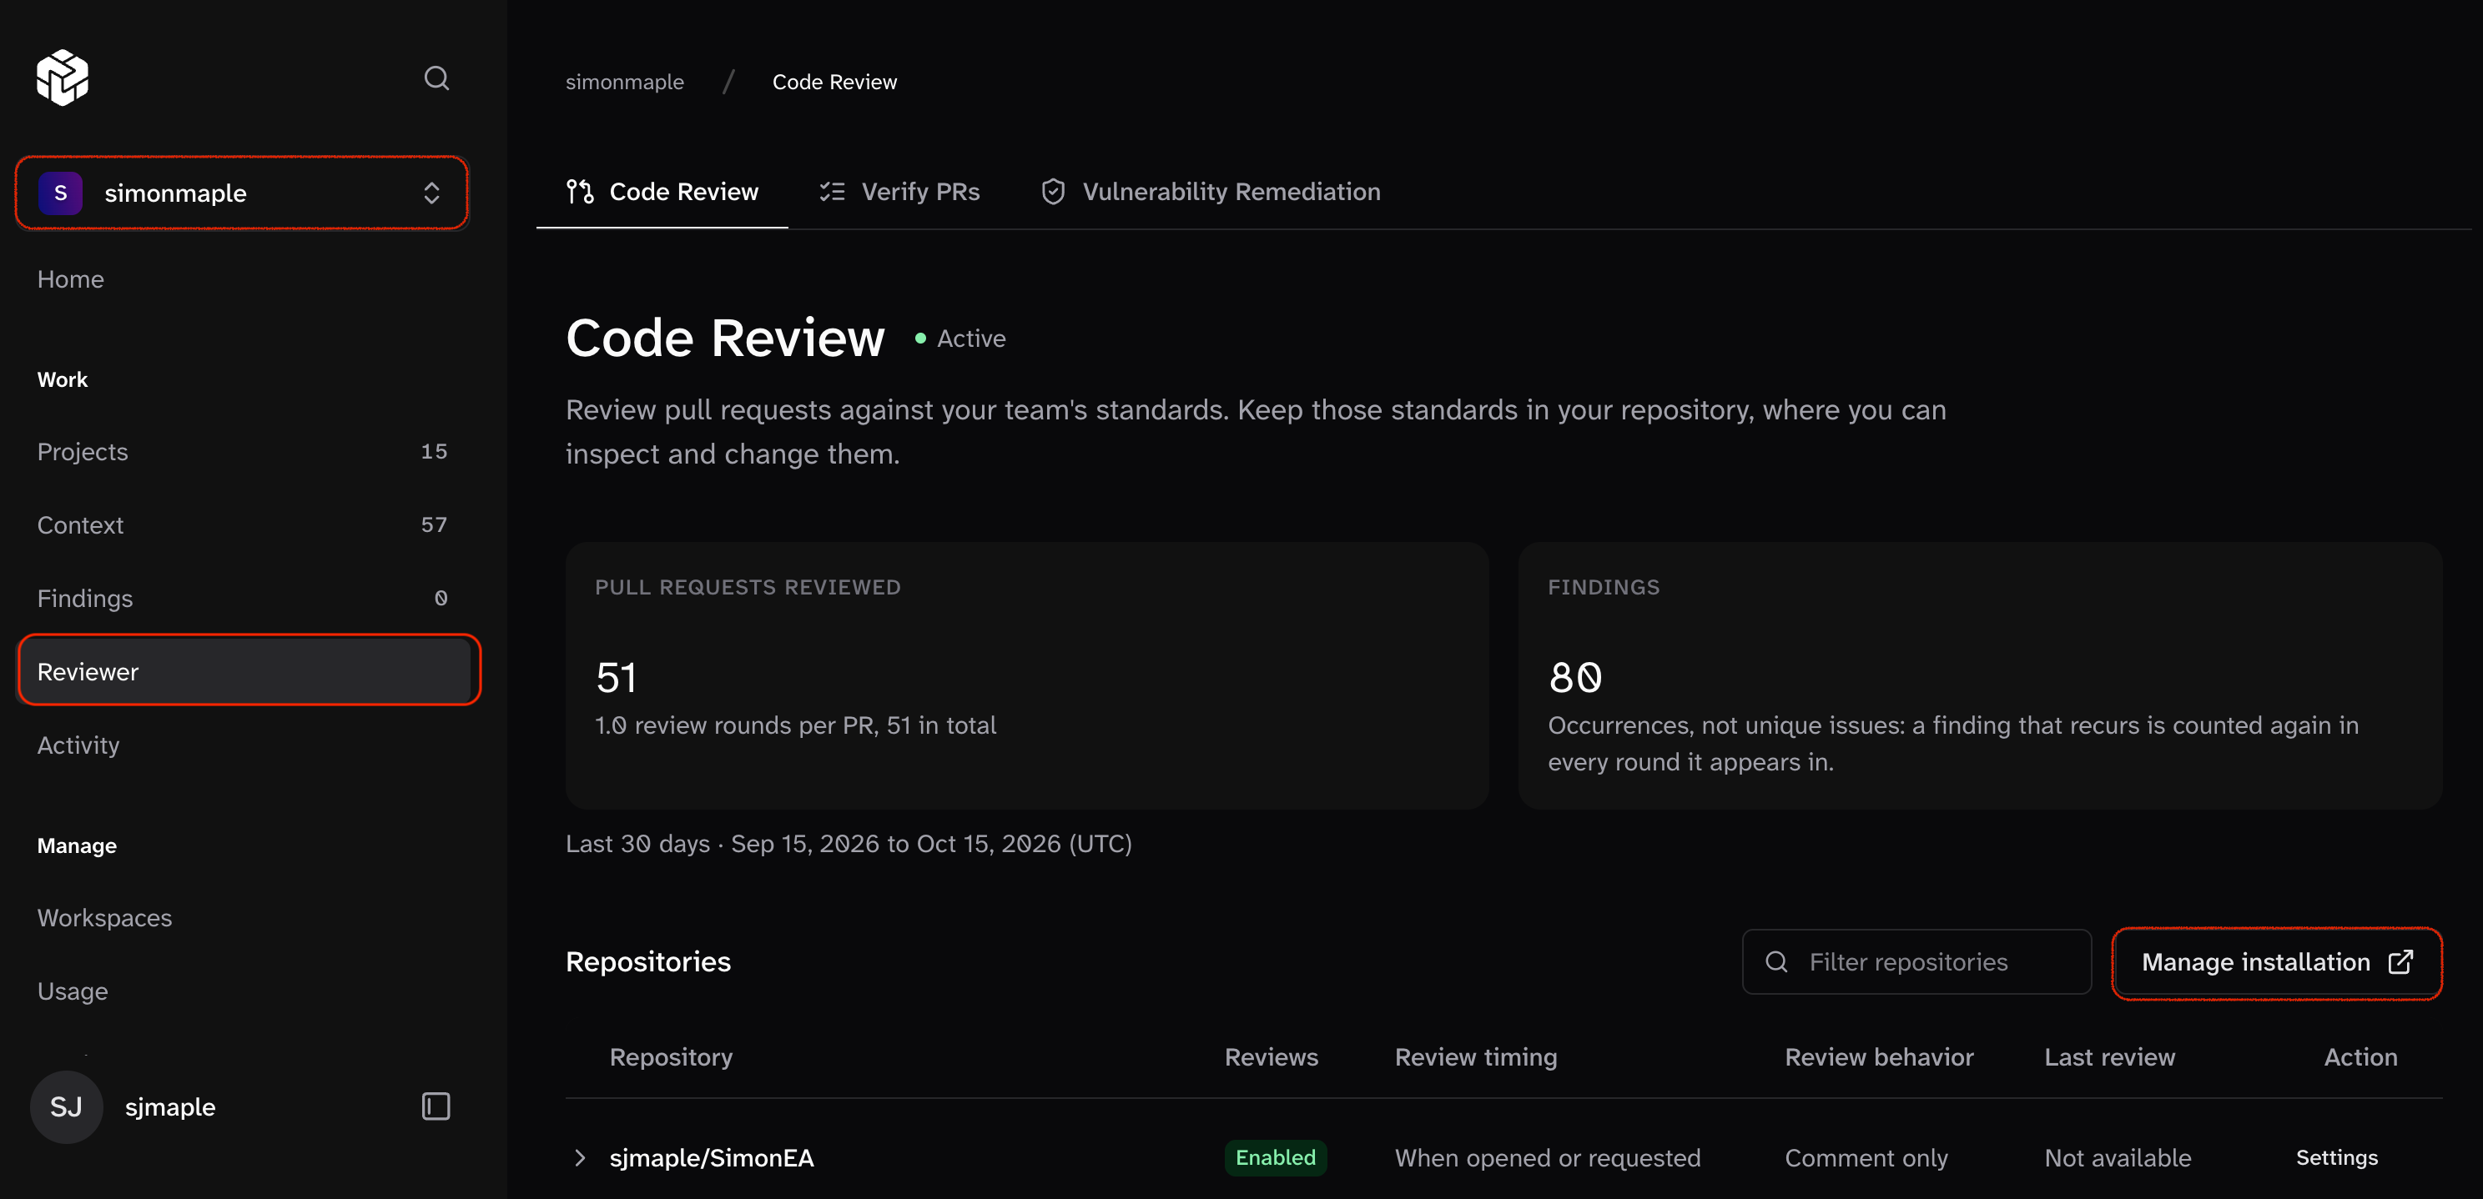The image size is (2483, 1199).
Task: Open search via the magnifier icon
Action: (436, 78)
